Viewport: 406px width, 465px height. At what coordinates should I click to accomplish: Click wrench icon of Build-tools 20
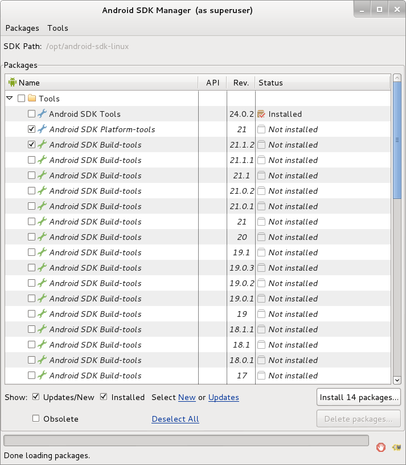42,236
